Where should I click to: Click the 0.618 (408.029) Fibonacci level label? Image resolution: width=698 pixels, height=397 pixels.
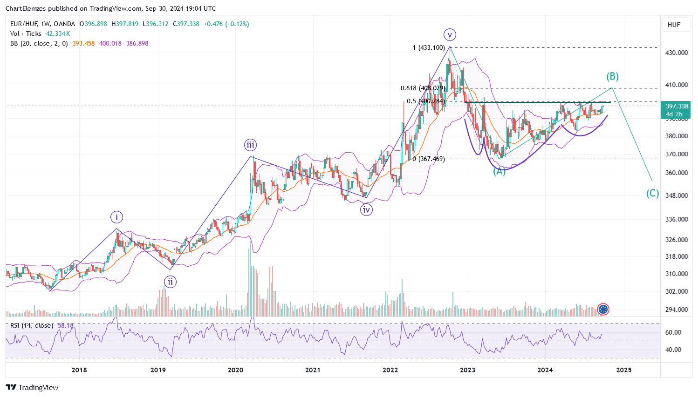[423, 88]
